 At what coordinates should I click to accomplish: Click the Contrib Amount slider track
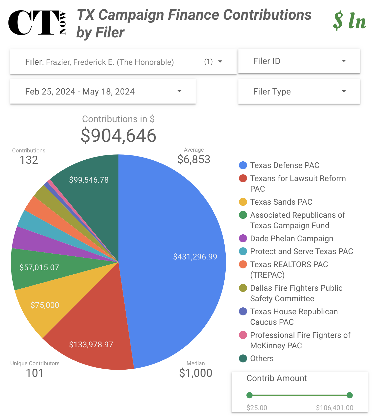tap(300, 395)
